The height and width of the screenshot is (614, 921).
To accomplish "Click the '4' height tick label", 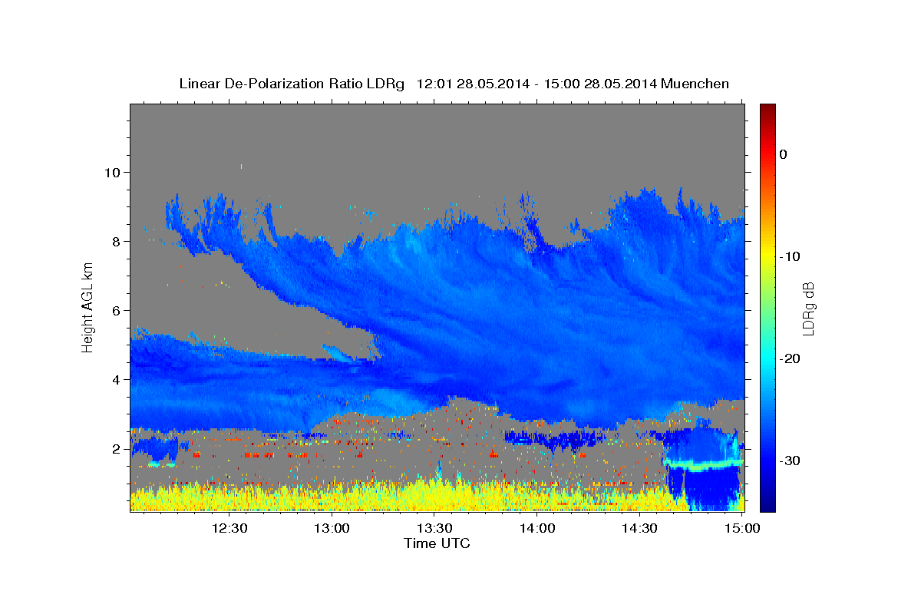I will [x=117, y=379].
